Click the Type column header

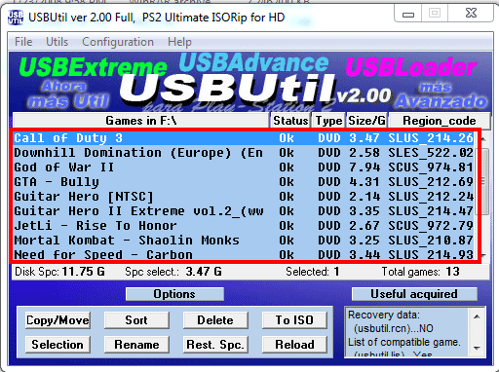tap(328, 121)
